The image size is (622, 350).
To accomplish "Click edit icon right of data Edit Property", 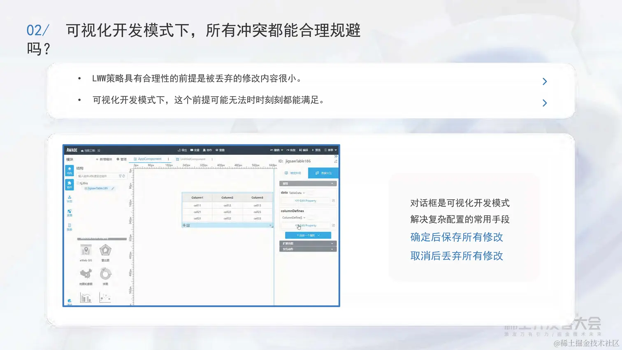I will tap(333, 201).
